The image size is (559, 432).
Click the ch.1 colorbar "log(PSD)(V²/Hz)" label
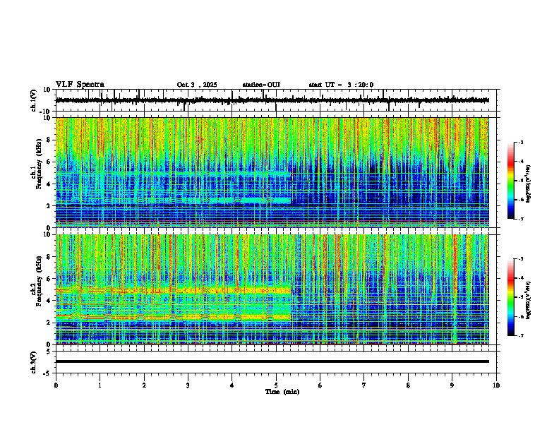pyautogui.click(x=529, y=184)
